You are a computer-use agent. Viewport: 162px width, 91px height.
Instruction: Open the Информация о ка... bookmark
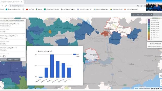pos(101,9)
